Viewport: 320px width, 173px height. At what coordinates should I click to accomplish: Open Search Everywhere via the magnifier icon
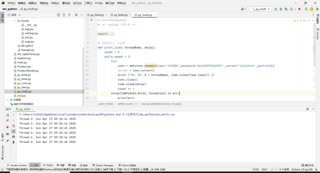point(306,9)
